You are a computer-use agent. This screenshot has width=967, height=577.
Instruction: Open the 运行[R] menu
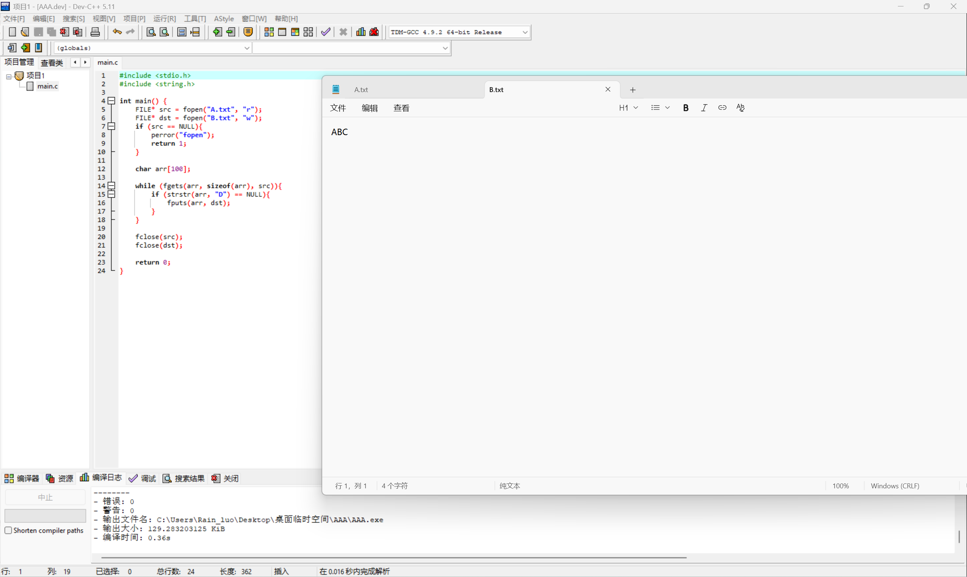click(164, 18)
